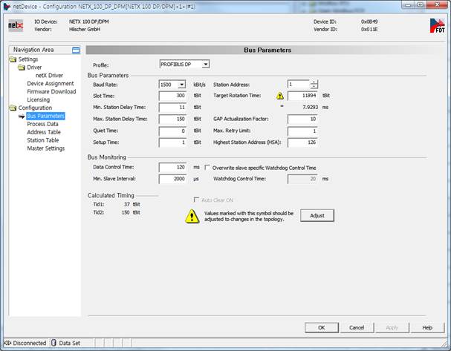The image size is (451, 351).
Task: Open the Baud Rate dropdown
Action: [x=182, y=85]
